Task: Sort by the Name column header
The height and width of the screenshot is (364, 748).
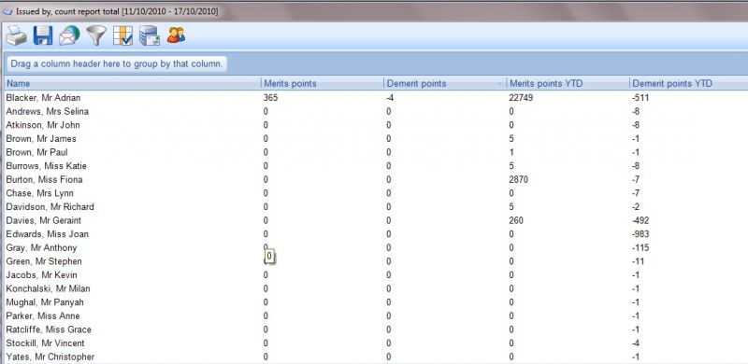Action: pyautogui.click(x=133, y=83)
